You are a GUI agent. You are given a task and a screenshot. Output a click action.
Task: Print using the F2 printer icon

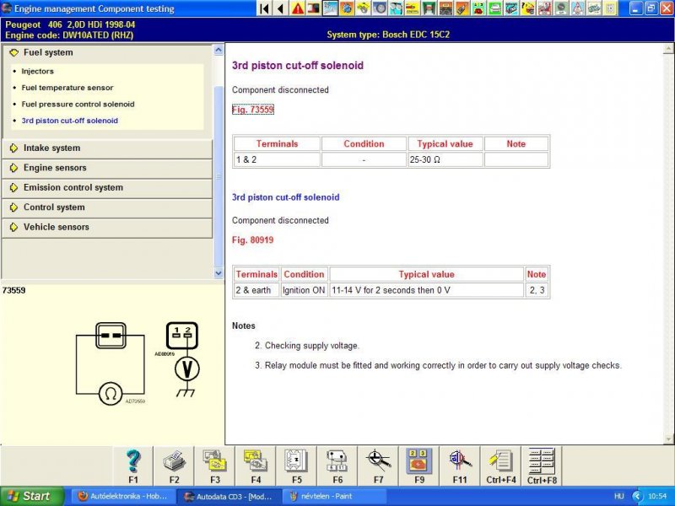tap(174, 466)
